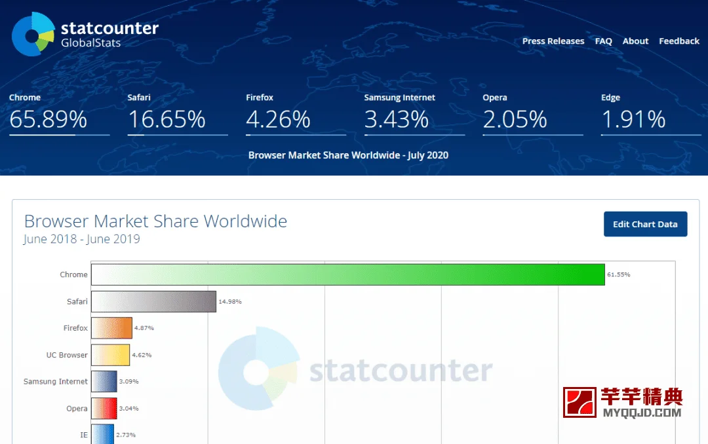Click the Safari axis label in chart
708x444 pixels.
click(77, 301)
